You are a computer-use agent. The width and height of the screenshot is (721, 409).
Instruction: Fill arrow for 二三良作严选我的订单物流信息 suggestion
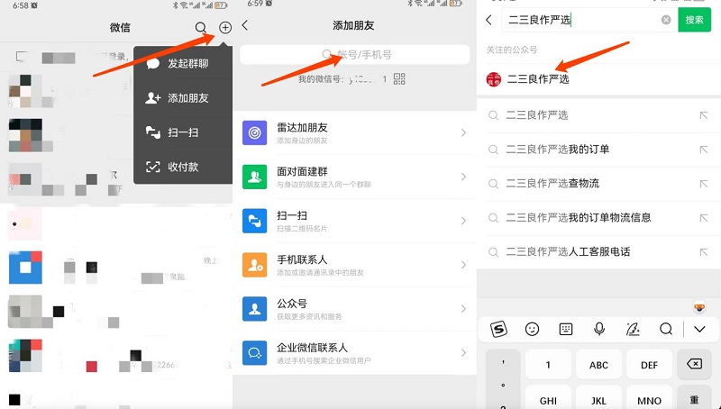pos(704,218)
